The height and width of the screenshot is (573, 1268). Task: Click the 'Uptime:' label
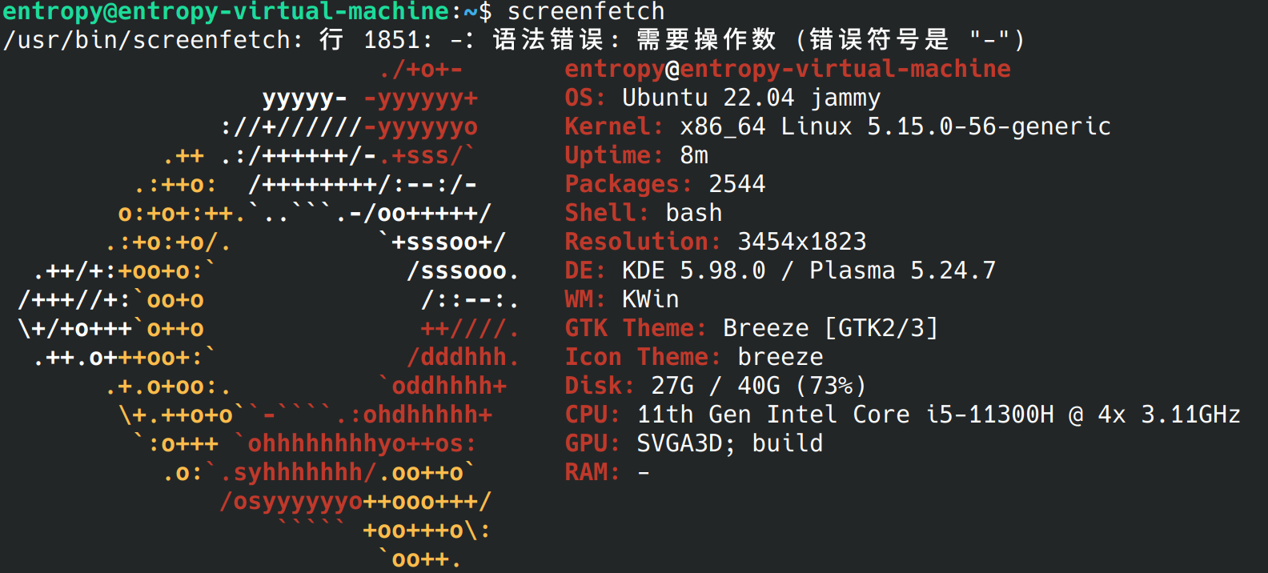614,155
